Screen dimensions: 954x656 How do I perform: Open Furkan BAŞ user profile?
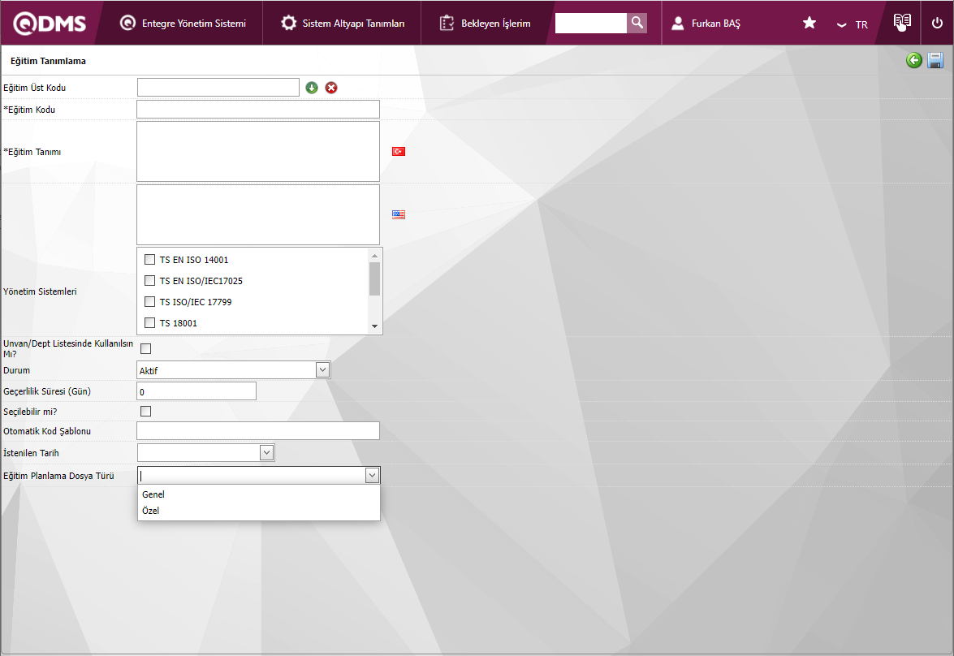click(x=706, y=23)
